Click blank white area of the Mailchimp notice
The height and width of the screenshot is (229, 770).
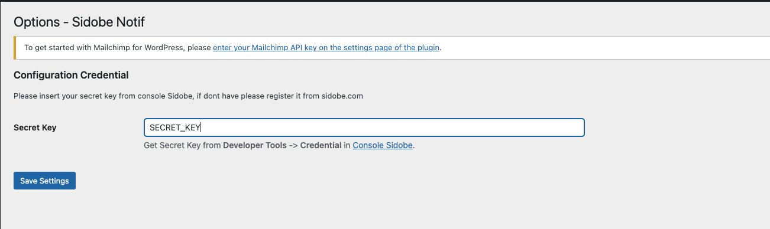pos(603,48)
